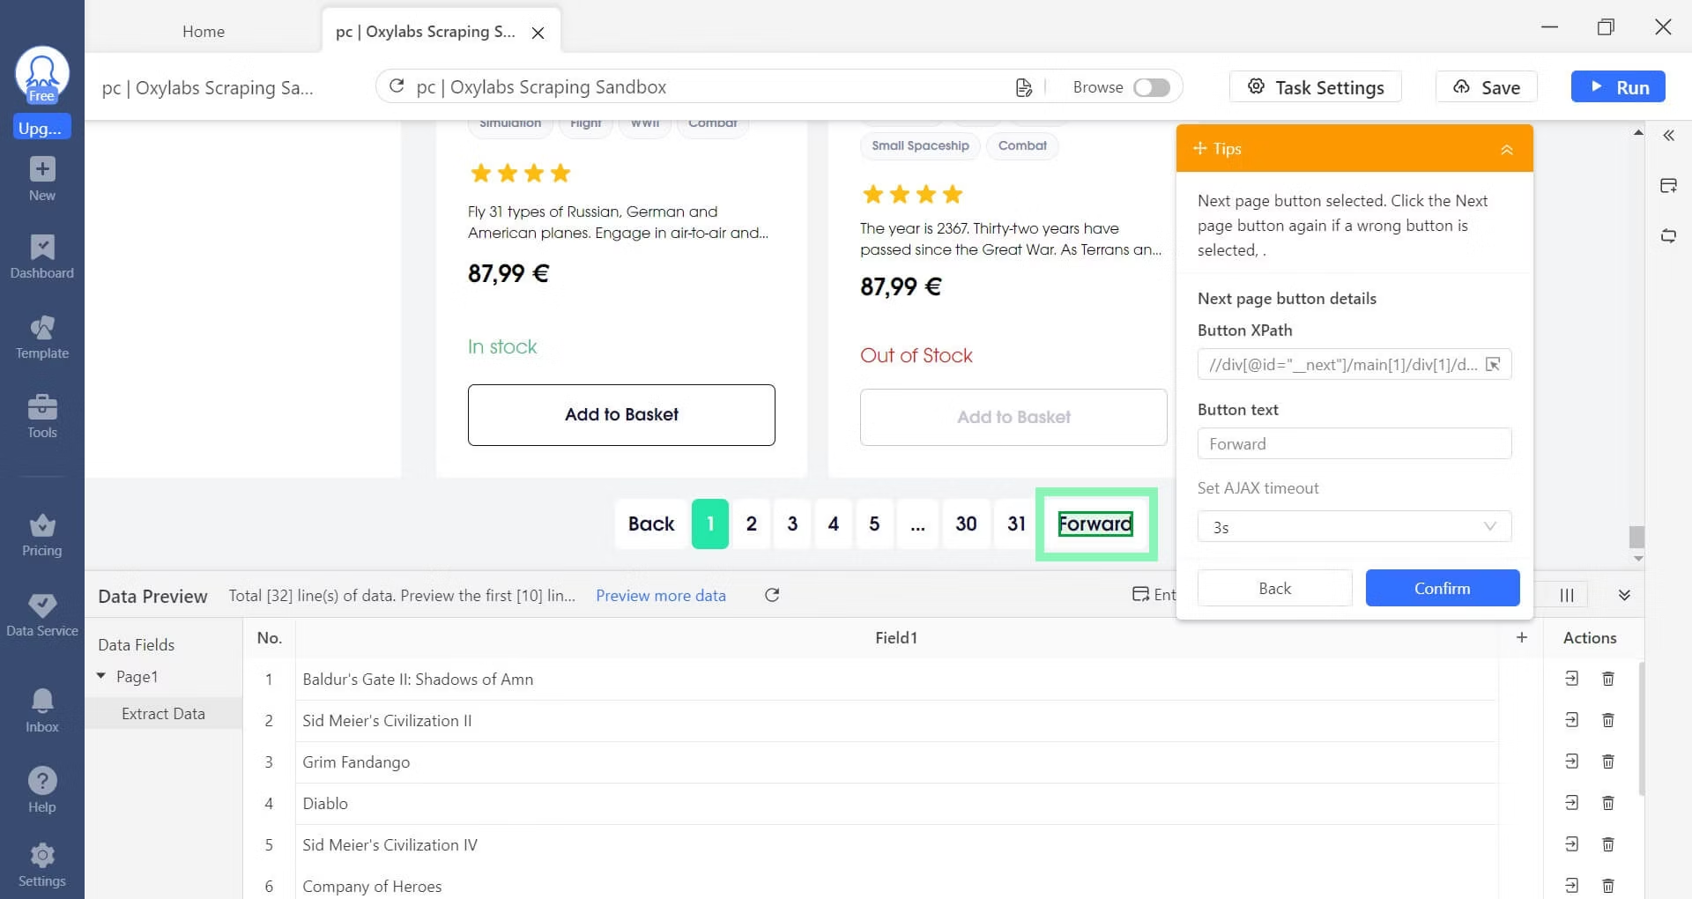Image resolution: width=1692 pixels, height=899 pixels.
Task: Click the New task icon
Action: tap(41, 179)
